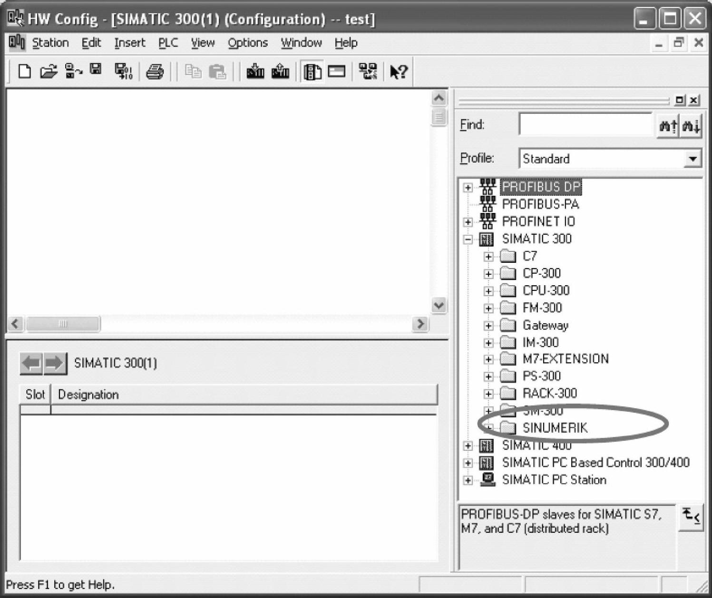Click Download to Module icon
712x598 pixels.
tap(255, 72)
